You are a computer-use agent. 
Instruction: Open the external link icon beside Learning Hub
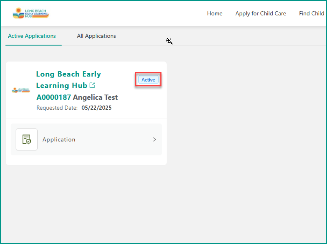click(92, 85)
